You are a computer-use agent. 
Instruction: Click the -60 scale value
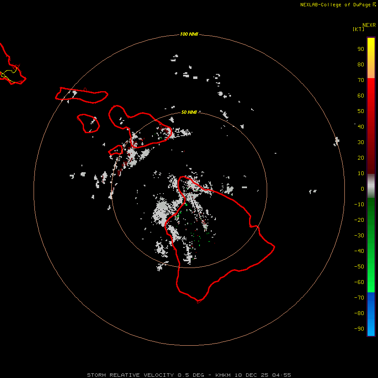click(359, 282)
